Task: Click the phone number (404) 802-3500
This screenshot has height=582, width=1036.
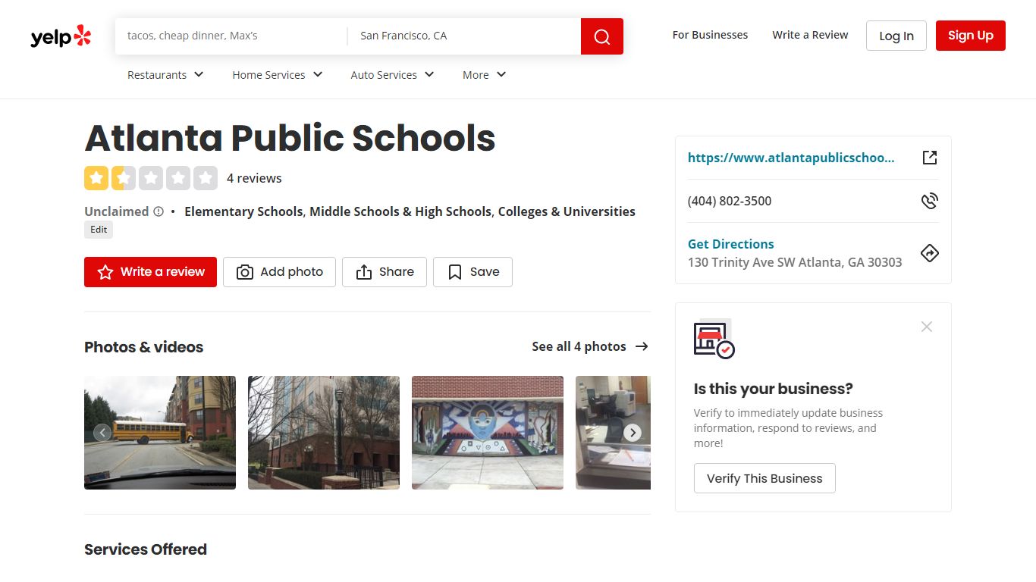Action: (730, 201)
